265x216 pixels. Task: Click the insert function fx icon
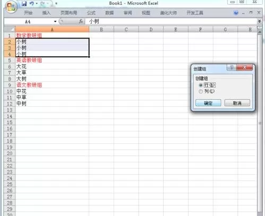pos(81,22)
